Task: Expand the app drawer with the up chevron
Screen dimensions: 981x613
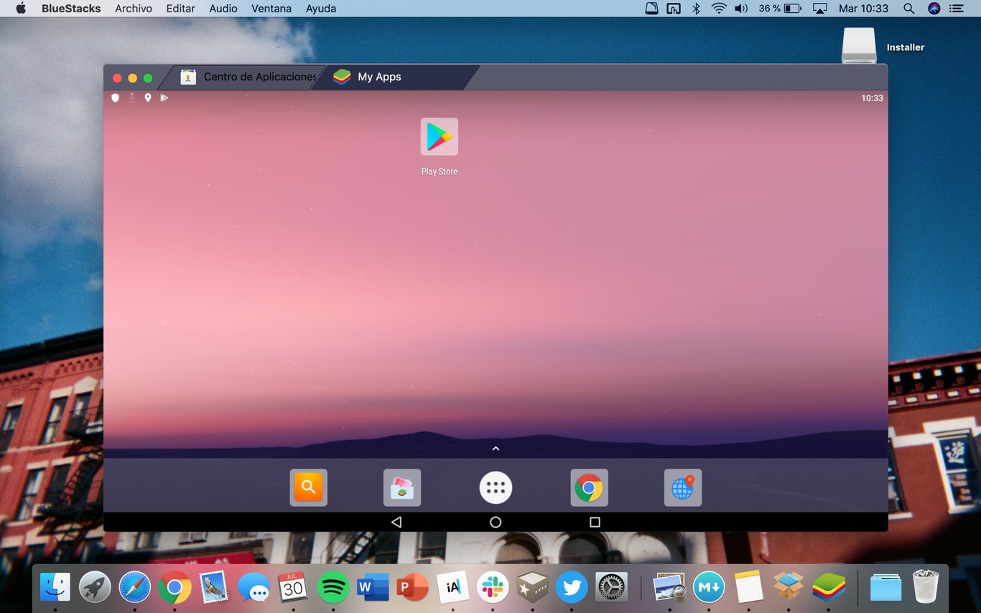Action: click(x=496, y=449)
